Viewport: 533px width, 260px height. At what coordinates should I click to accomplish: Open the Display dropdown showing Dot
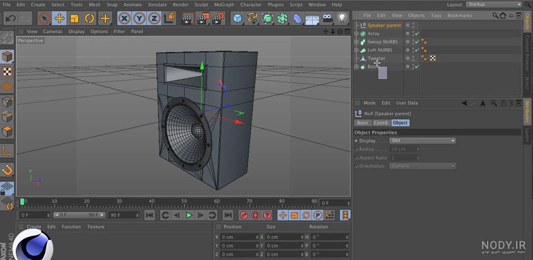pyautogui.click(x=422, y=140)
